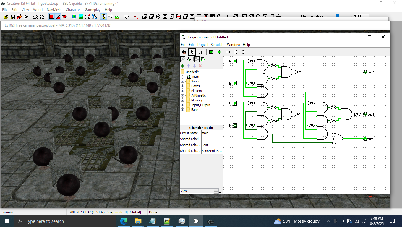
Task: Show simulation hierarchy view in Logisim
Action: click(x=189, y=59)
